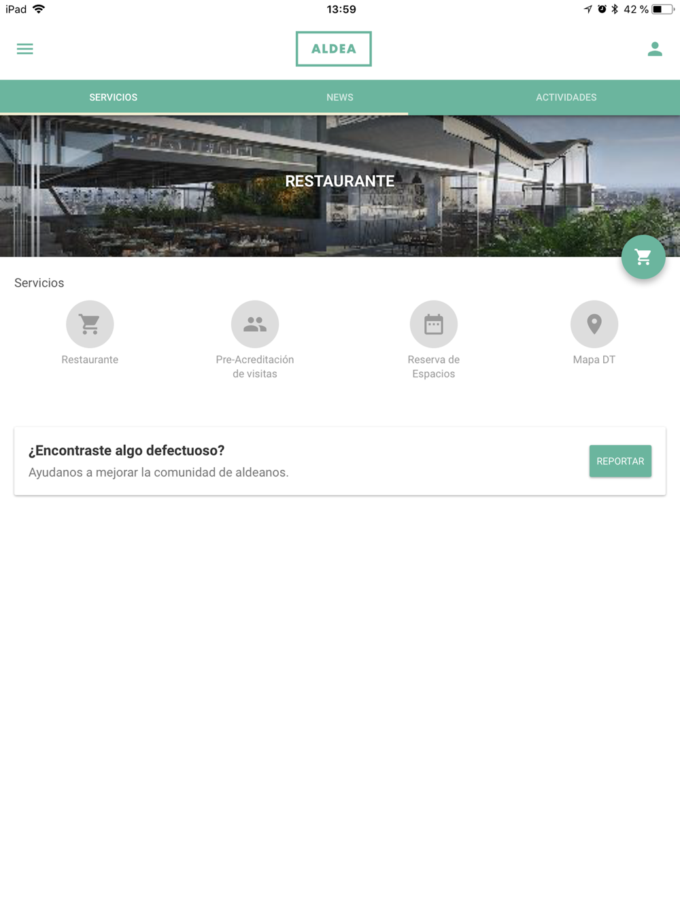Open Pre-Acreditación de visitas icon
This screenshot has width=680, height=907.
click(255, 324)
